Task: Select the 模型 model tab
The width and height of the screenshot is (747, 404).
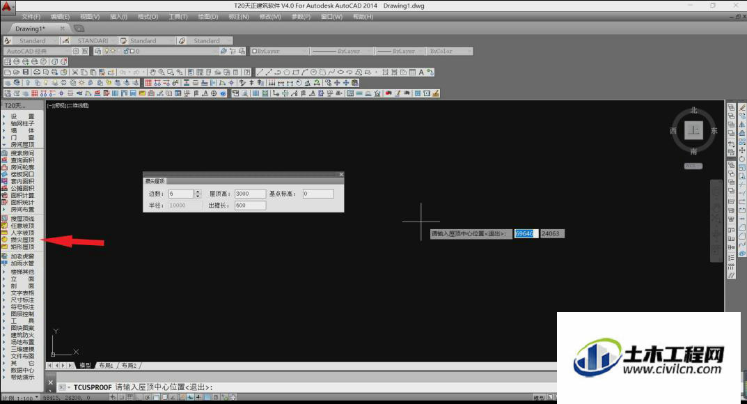Action: (x=85, y=366)
